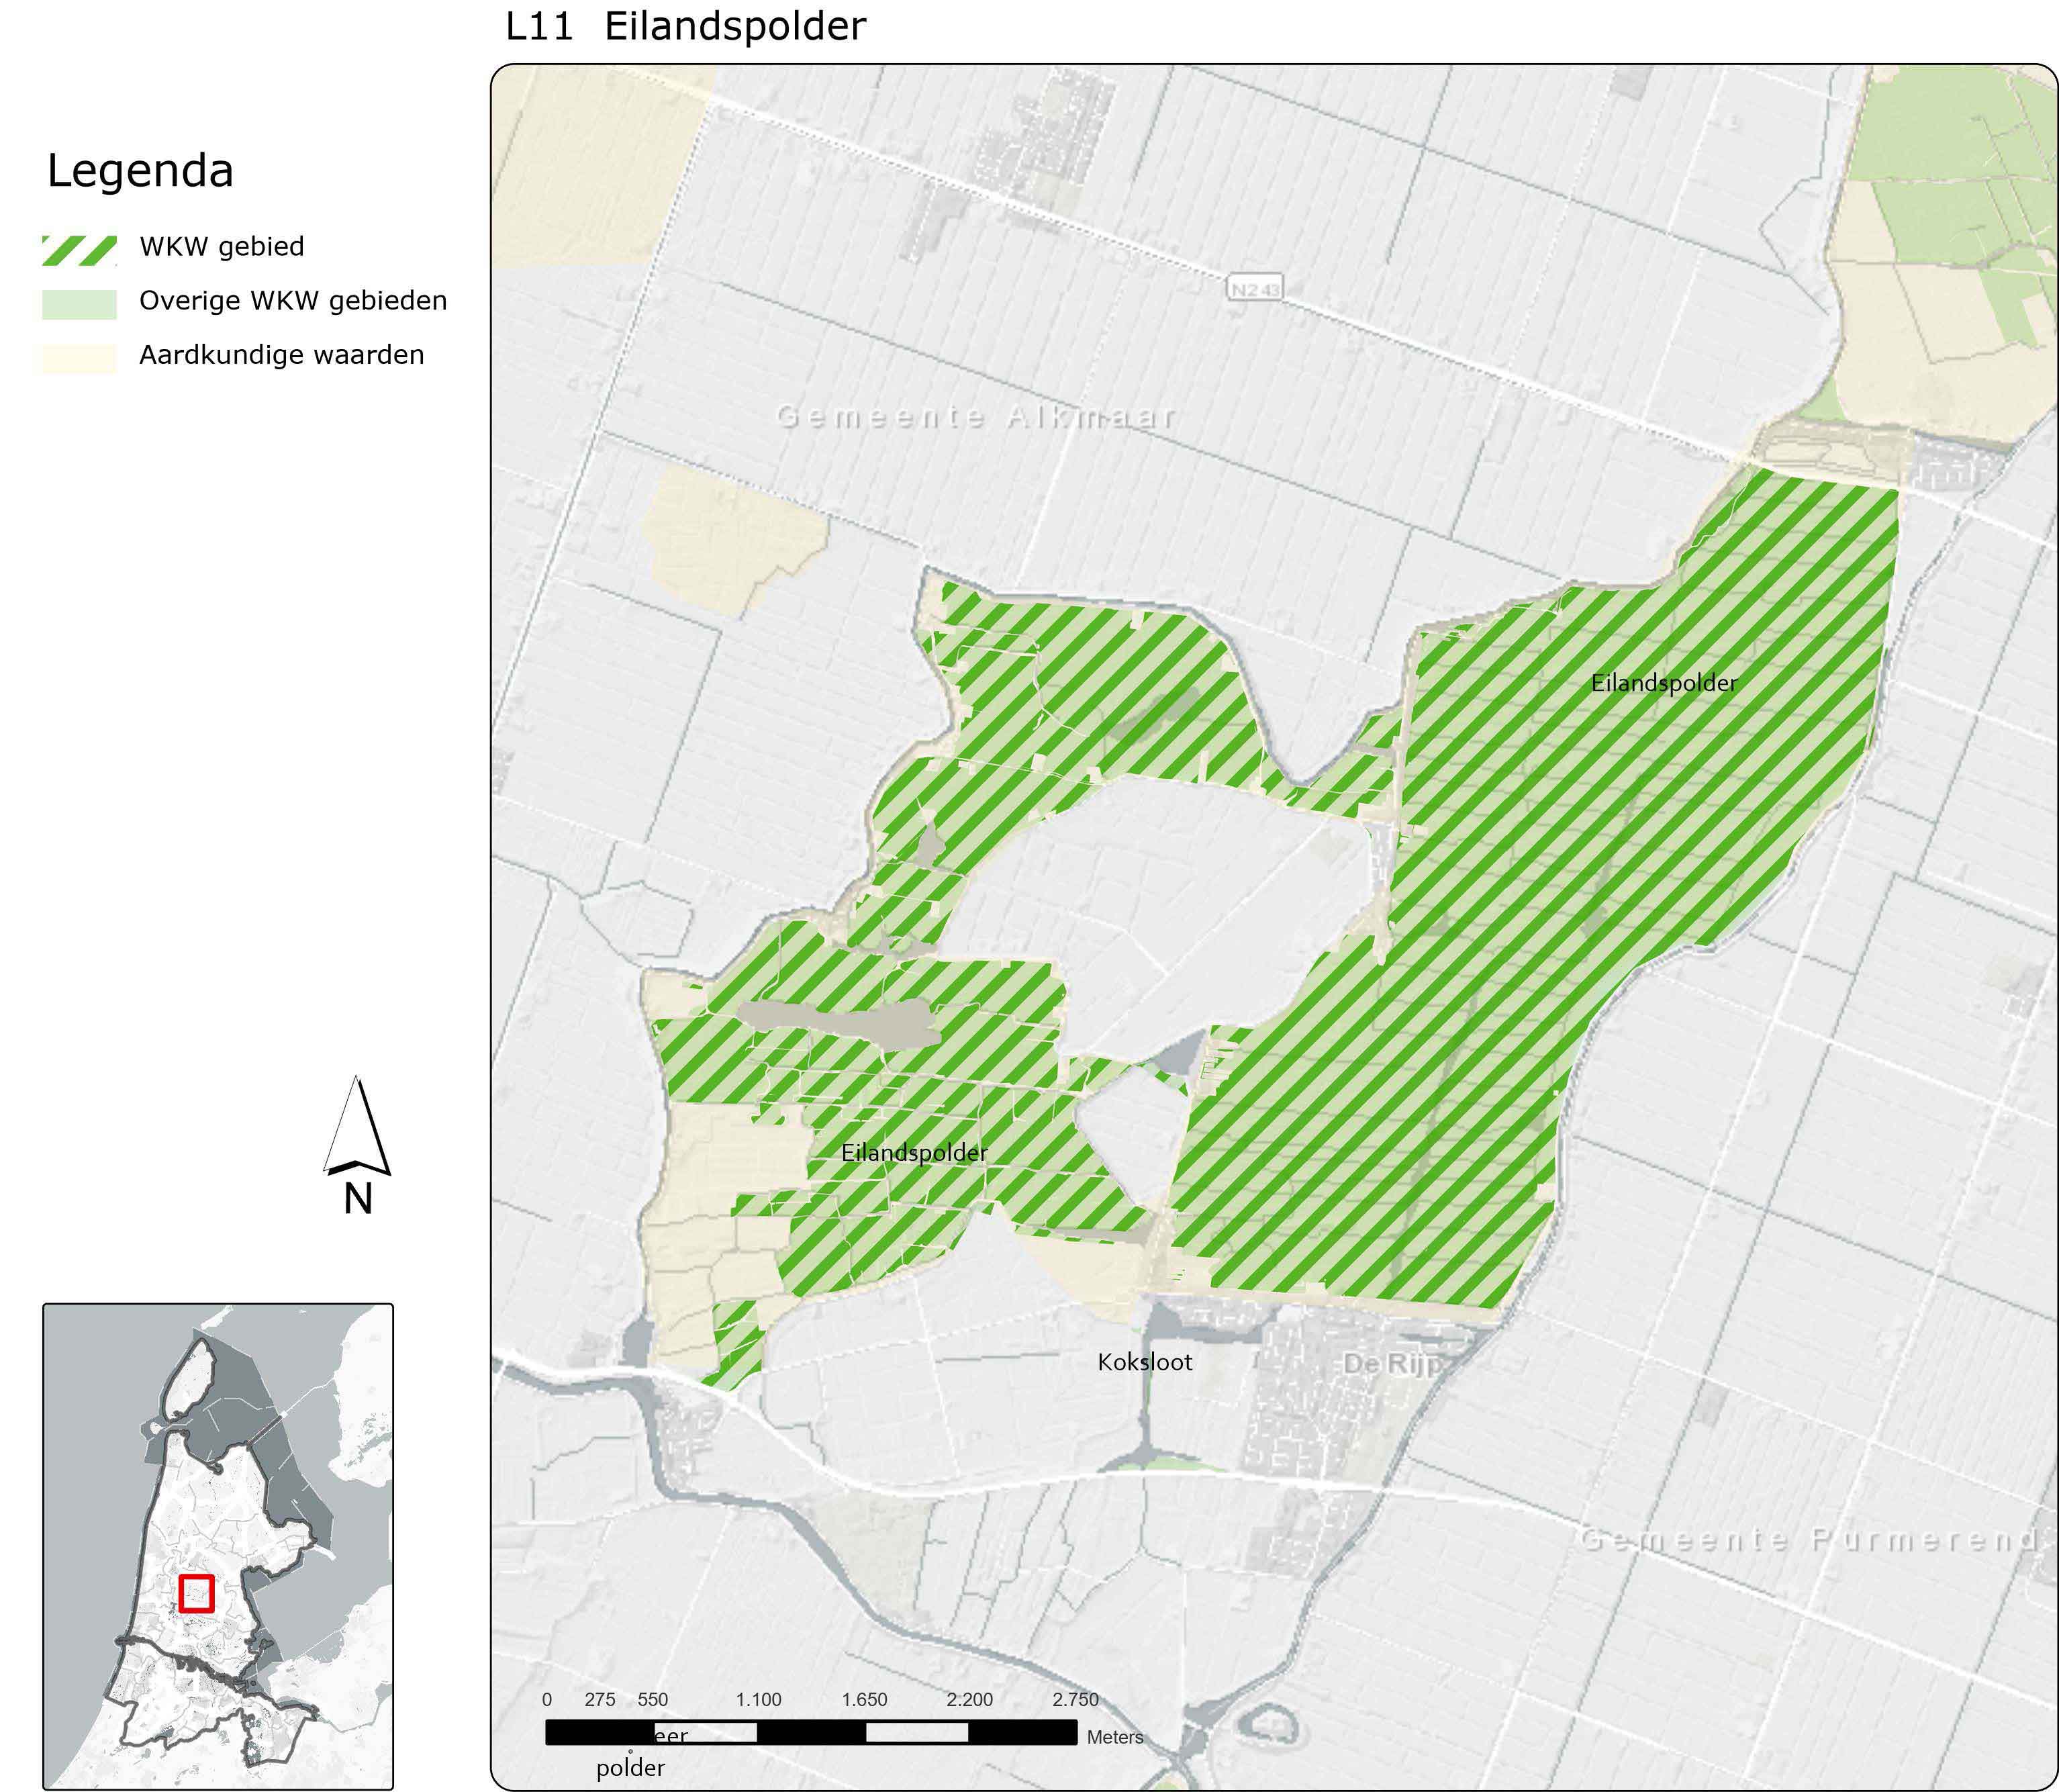
Task: Click the red square on overview map
Action: pos(196,1593)
